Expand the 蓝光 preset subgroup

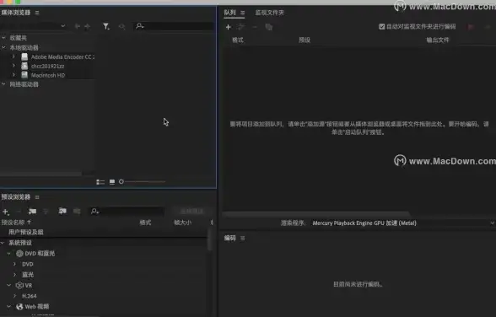(x=14, y=275)
